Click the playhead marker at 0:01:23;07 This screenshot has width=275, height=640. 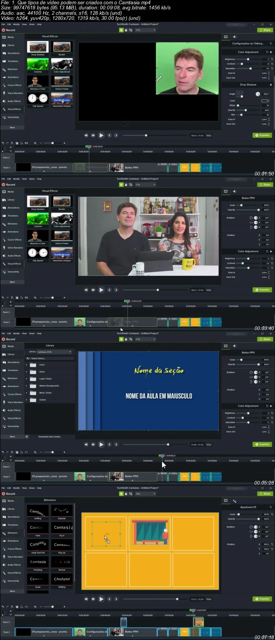click(x=193, y=610)
